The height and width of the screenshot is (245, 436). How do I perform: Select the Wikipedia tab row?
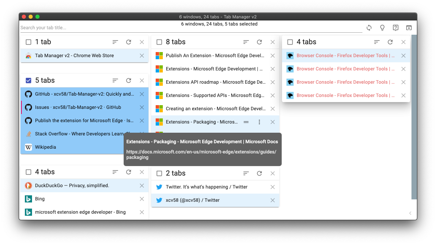pos(84,147)
